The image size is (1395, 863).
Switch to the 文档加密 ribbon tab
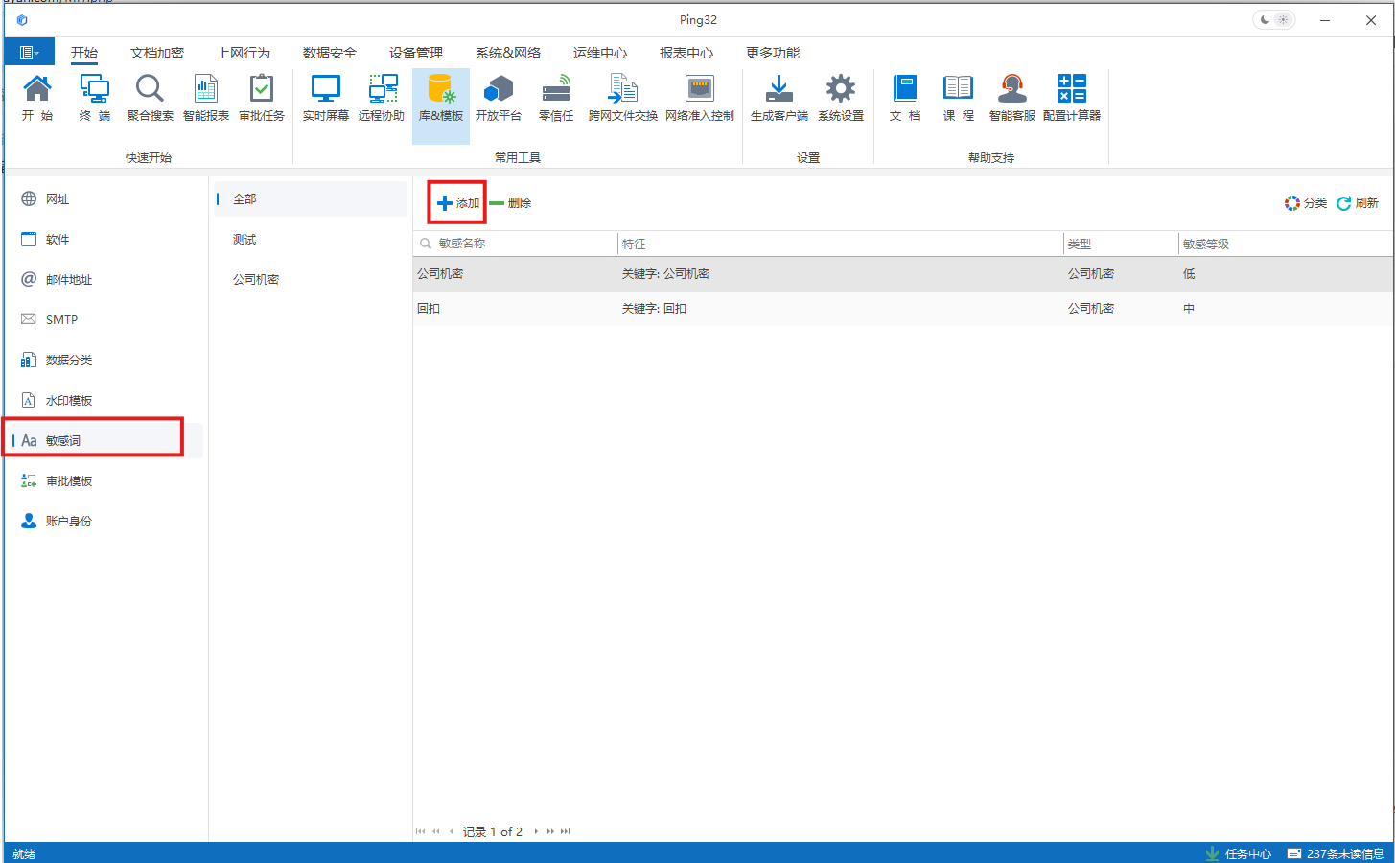click(x=157, y=53)
